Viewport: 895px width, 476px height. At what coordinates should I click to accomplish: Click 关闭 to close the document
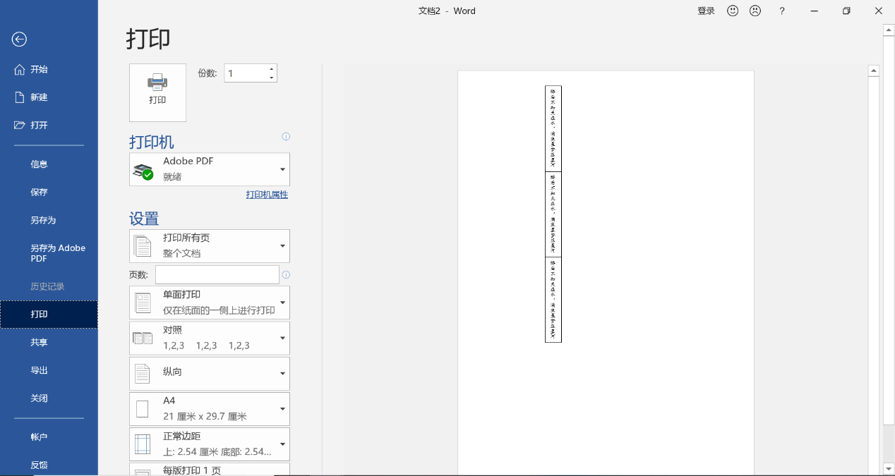pyautogui.click(x=49, y=398)
